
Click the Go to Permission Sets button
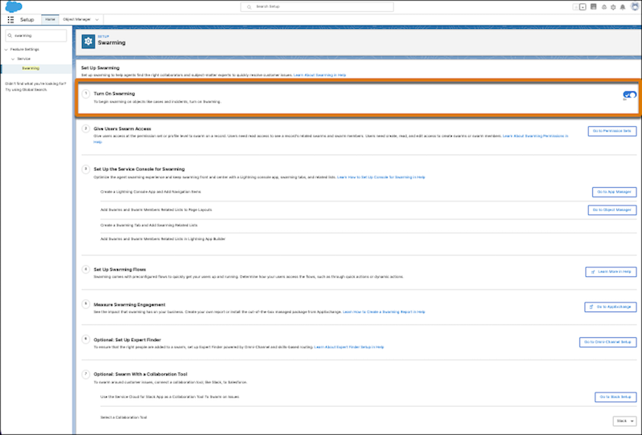pyautogui.click(x=612, y=131)
